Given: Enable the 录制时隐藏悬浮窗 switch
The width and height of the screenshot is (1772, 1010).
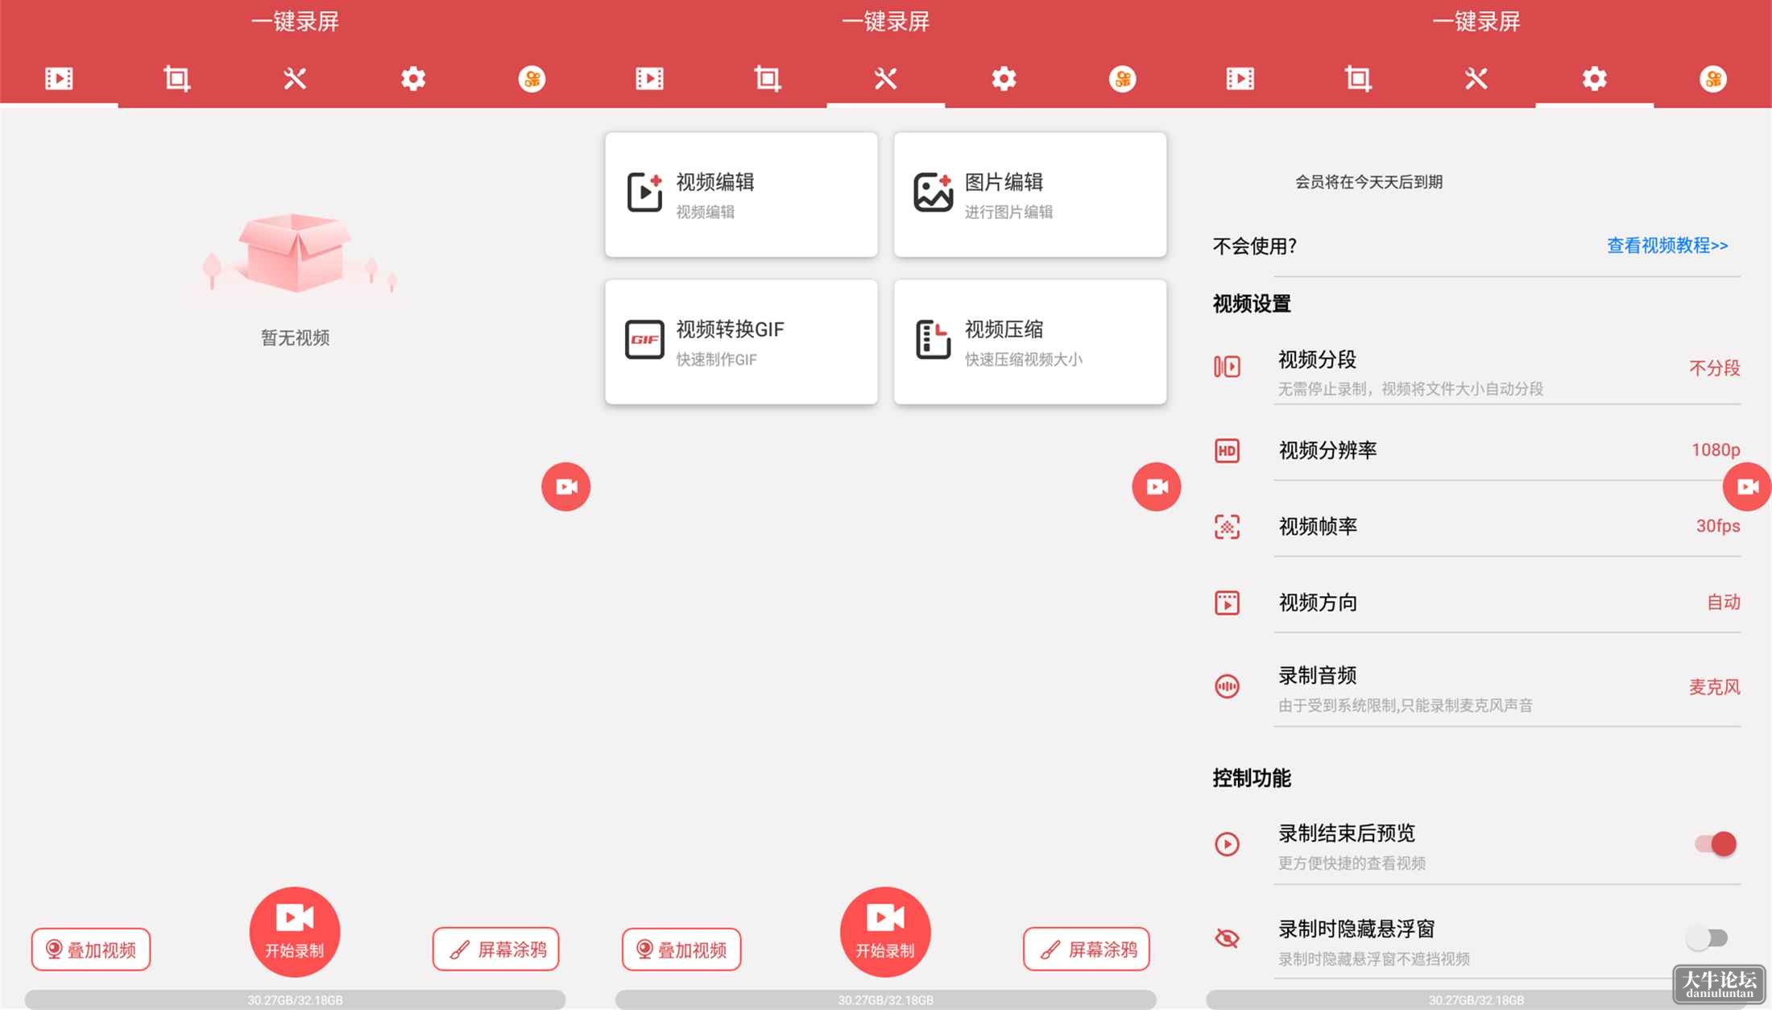Looking at the screenshot, I should 1707,938.
